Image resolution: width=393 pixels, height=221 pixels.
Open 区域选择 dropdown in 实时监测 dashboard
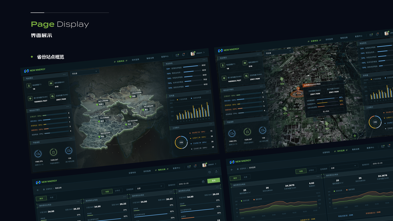point(343,166)
